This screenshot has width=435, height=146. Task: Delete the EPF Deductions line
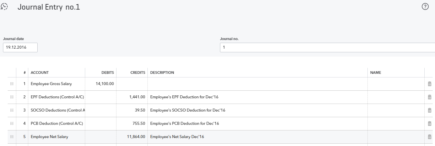pyautogui.click(x=429, y=97)
